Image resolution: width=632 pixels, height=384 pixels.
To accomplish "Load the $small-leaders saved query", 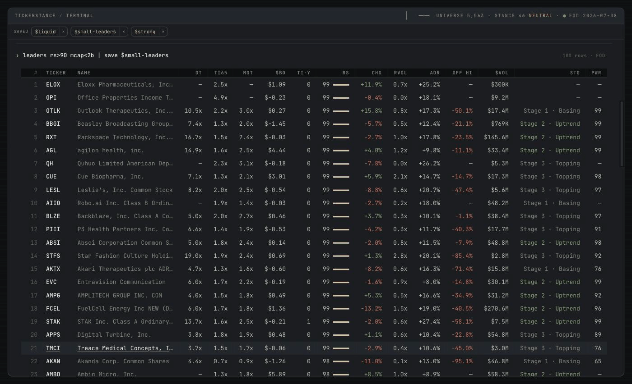I will tap(95, 32).
